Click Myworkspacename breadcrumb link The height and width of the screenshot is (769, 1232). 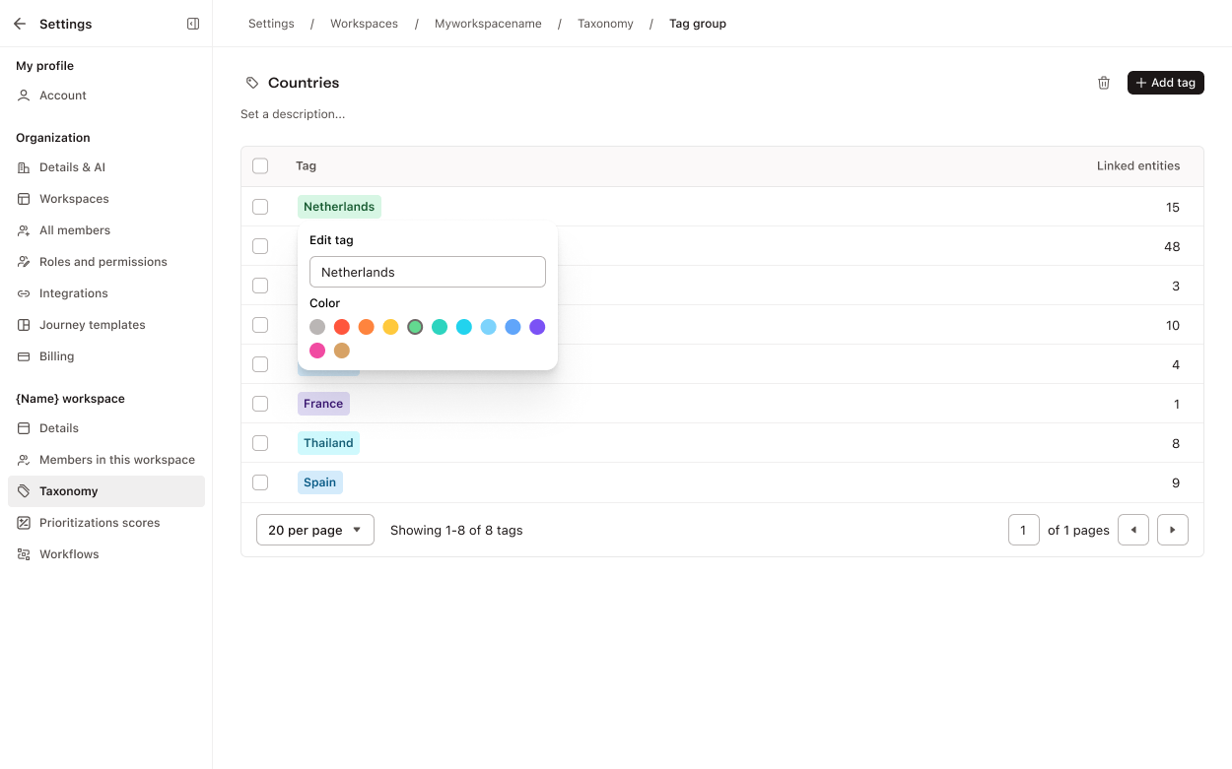(x=488, y=24)
